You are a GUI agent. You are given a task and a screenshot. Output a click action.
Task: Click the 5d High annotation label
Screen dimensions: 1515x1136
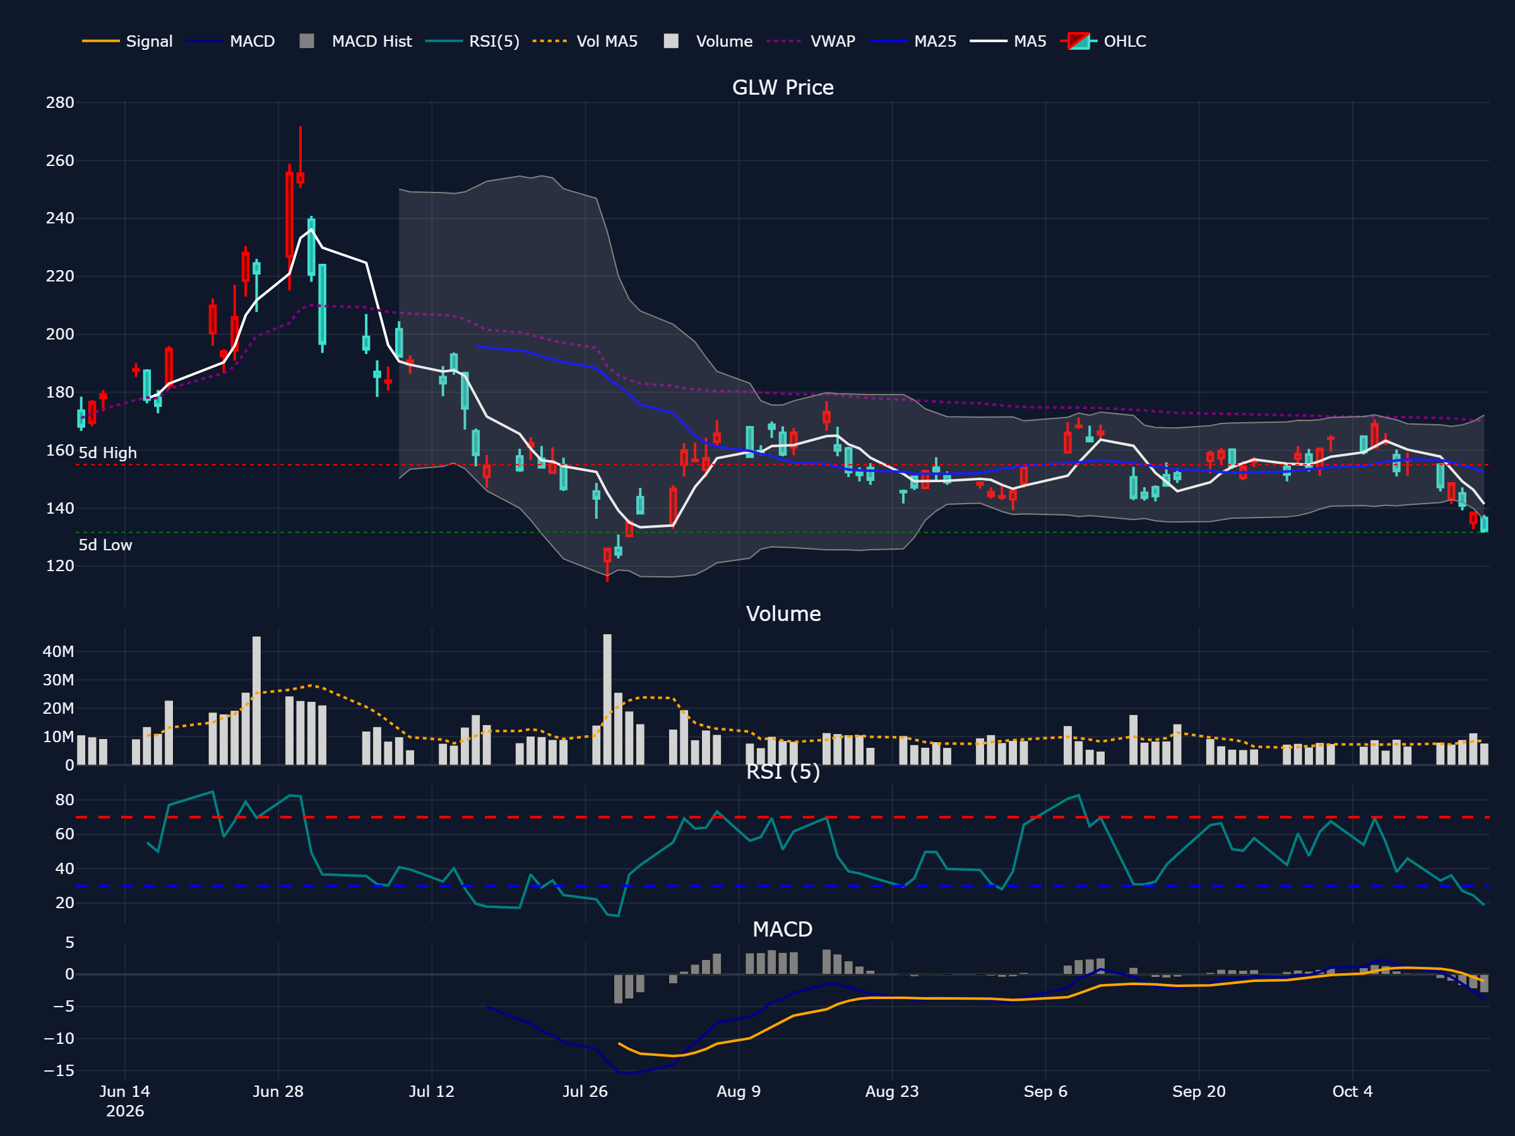107,453
